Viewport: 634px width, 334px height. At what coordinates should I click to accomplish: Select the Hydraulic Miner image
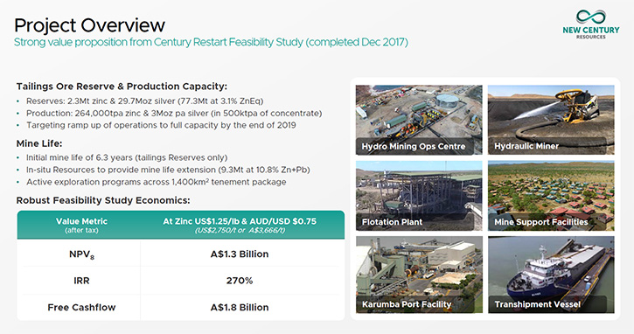[551, 120]
